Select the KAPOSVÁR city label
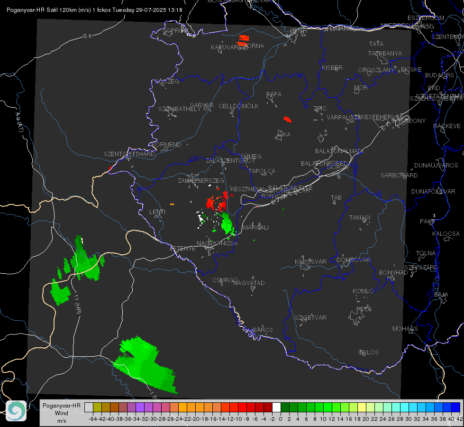The height and width of the screenshot is (427, 464). pyautogui.click(x=310, y=261)
